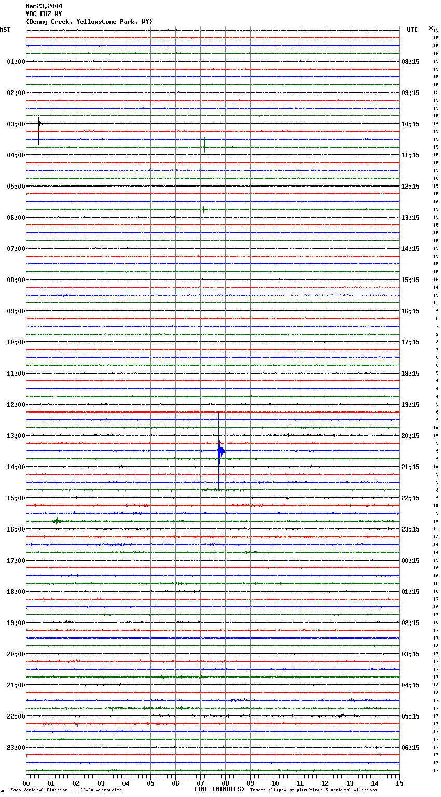Click the 14:15 UTC time label
This screenshot has width=441, height=797.
[x=410, y=249]
